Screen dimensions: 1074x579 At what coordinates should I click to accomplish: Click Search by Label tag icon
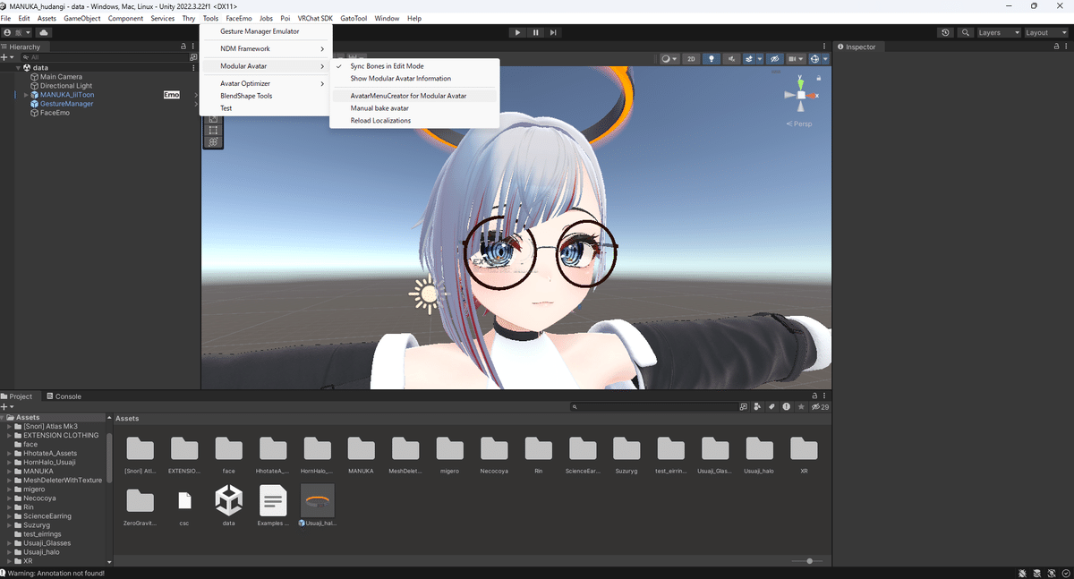(x=771, y=407)
